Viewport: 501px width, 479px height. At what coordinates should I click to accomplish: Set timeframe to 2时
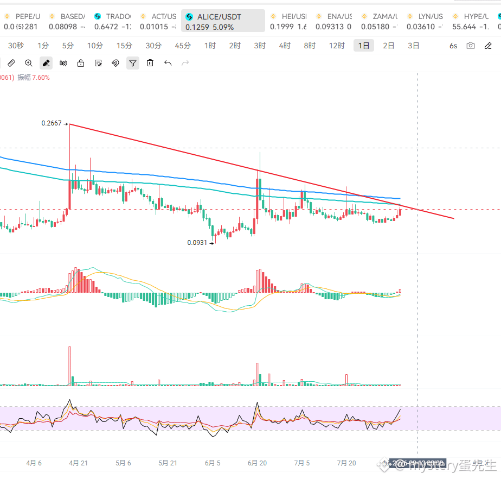tap(235, 46)
